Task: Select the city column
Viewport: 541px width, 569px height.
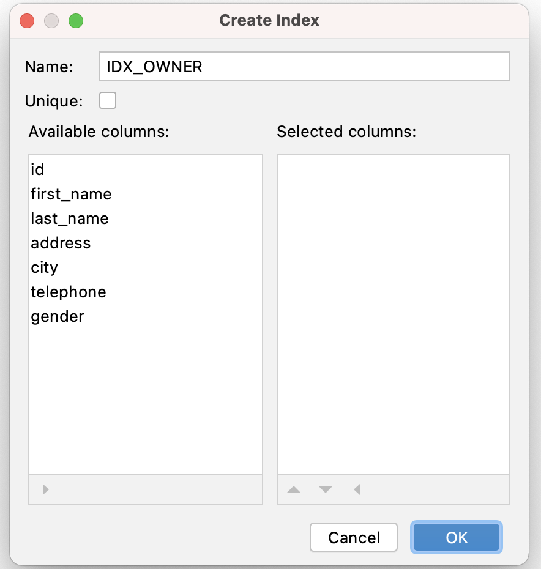Action: click(x=146, y=267)
